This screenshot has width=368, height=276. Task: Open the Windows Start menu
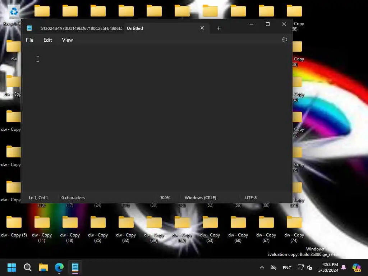click(x=11, y=267)
